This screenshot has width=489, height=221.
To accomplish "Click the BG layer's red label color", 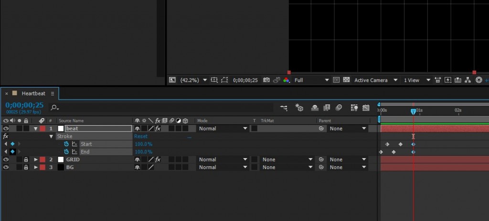I will coord(42,167).
